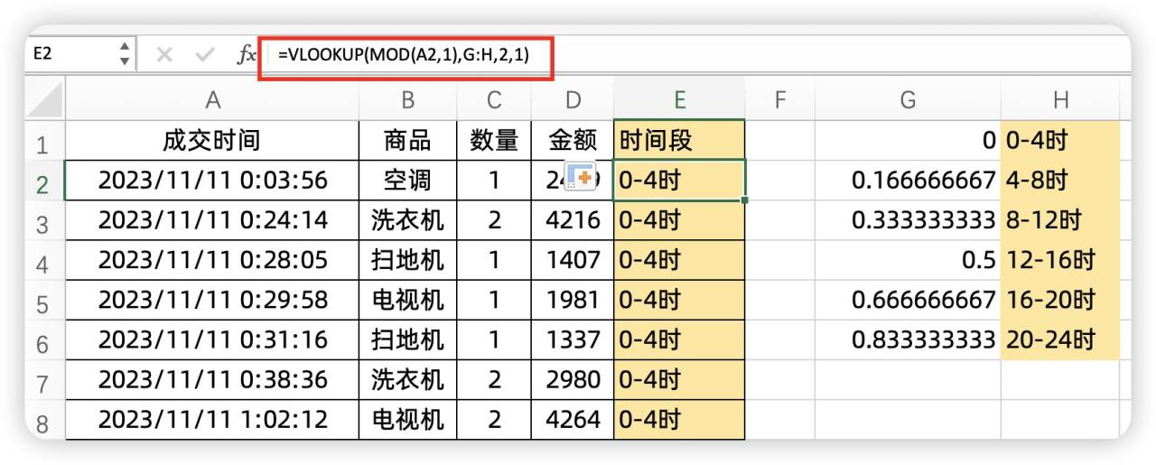The height and width of the screenshot is (465, 1156).
Task: Click header cell 成交时间
Action: point(213,139)
